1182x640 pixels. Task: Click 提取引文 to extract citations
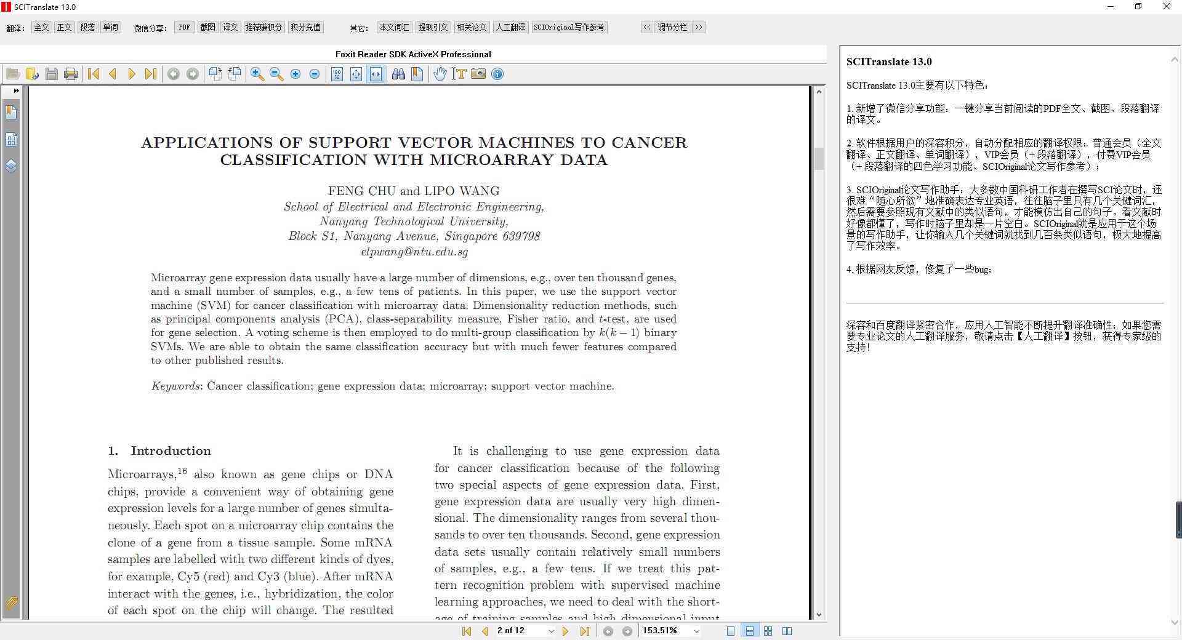[433, 27]
